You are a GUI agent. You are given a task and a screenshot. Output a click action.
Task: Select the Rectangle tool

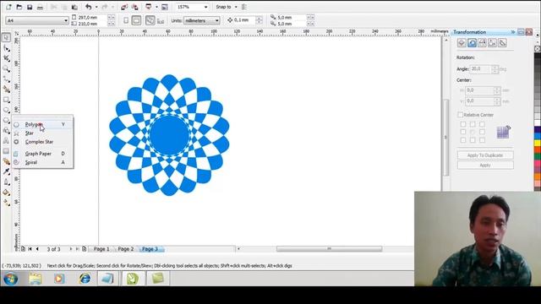[x=6, y=100]
